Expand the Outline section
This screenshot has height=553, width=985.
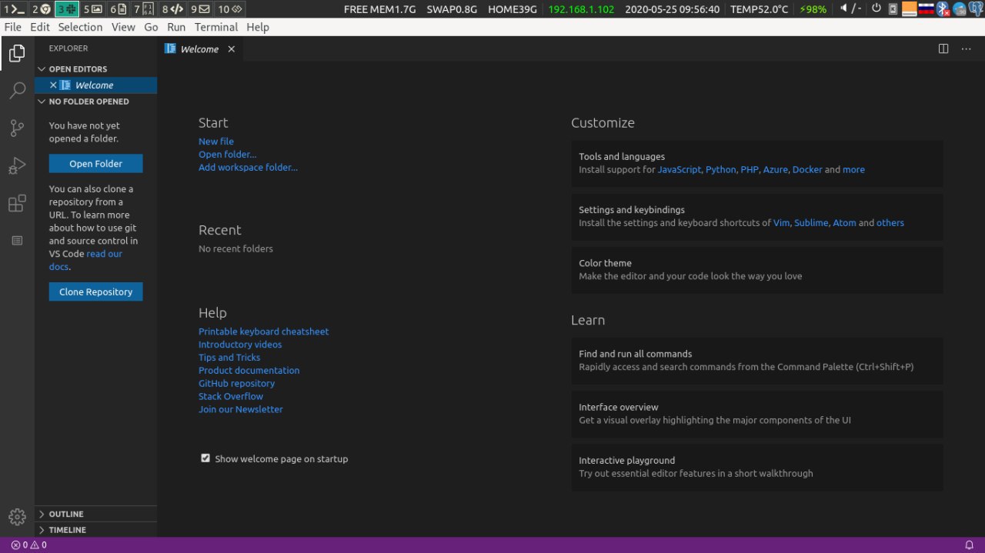coord(95,514)
